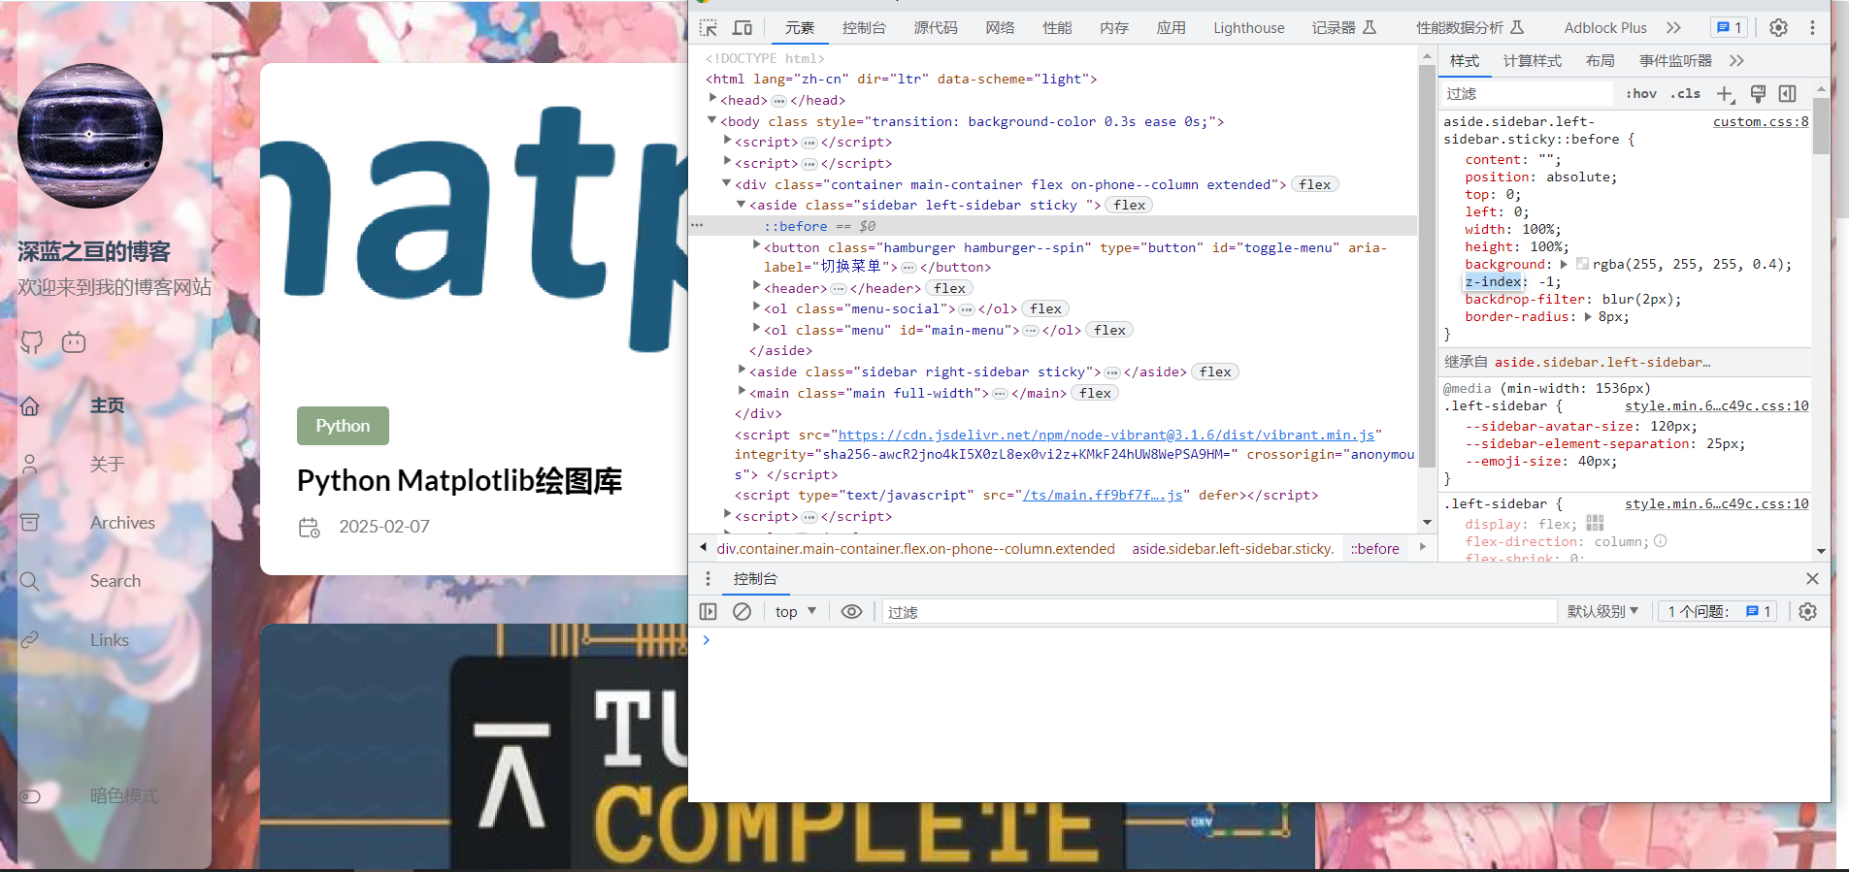Click the styles filter input field
1849x872 pixels.
click(x=1528, y=93)
